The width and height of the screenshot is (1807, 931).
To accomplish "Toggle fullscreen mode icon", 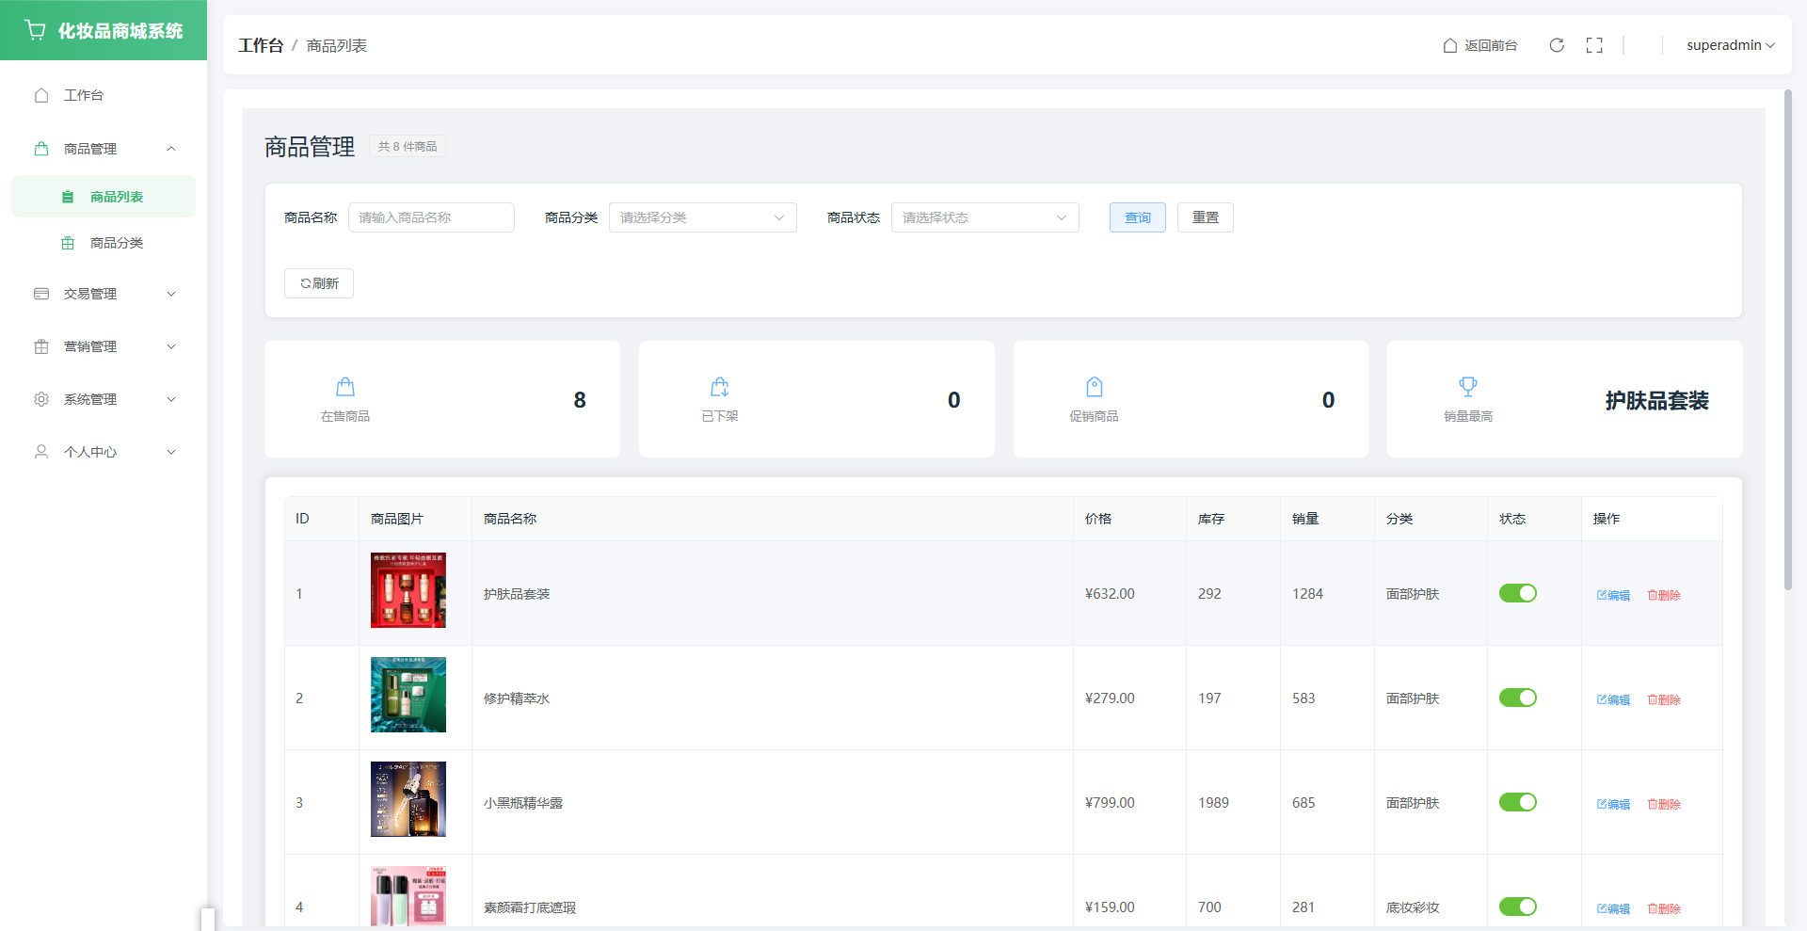I will (x=1594, y=45).
